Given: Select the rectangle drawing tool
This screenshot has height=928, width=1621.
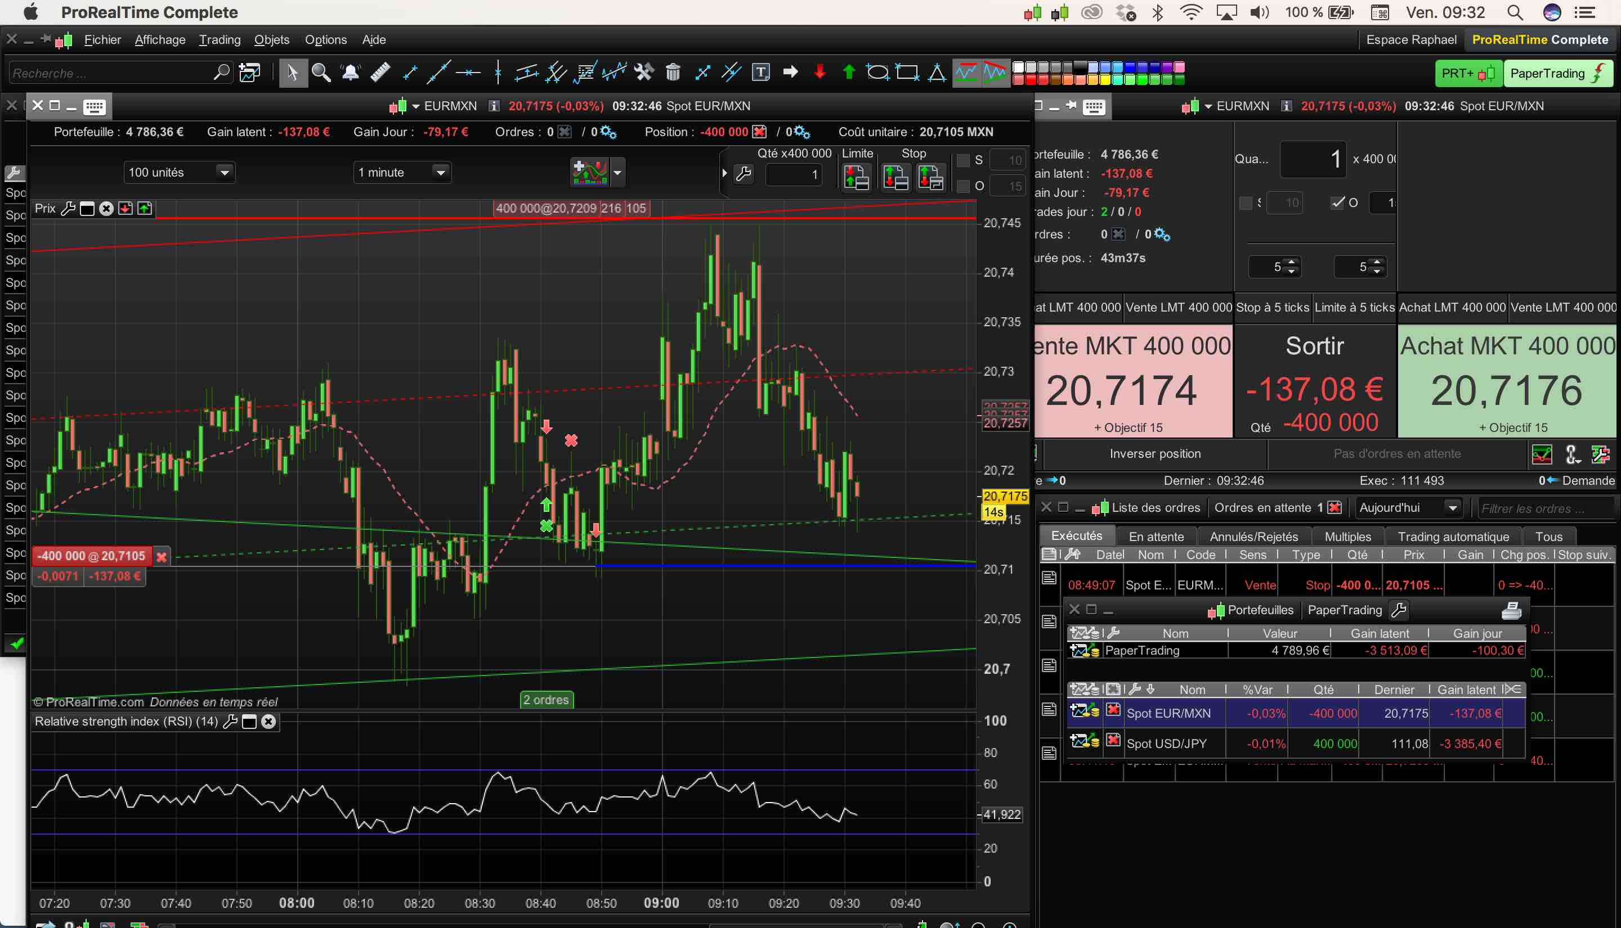Looking at the screenshot, I should [x=907, y=73].
